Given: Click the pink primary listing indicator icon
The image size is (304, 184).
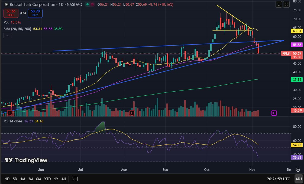Looking at the screenshot, I should coord(93,4).
